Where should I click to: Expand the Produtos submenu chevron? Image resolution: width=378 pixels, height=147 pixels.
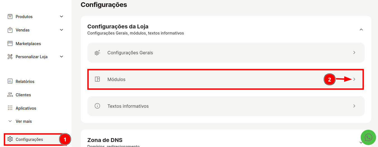tap(61, 16)
